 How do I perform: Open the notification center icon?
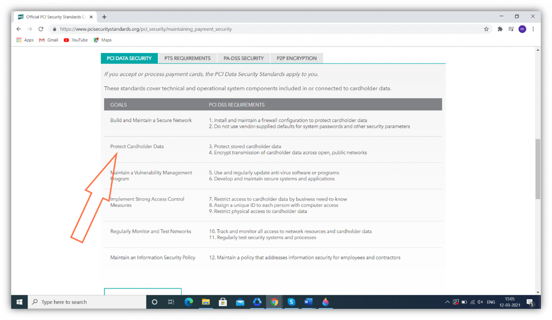(530, 302)
